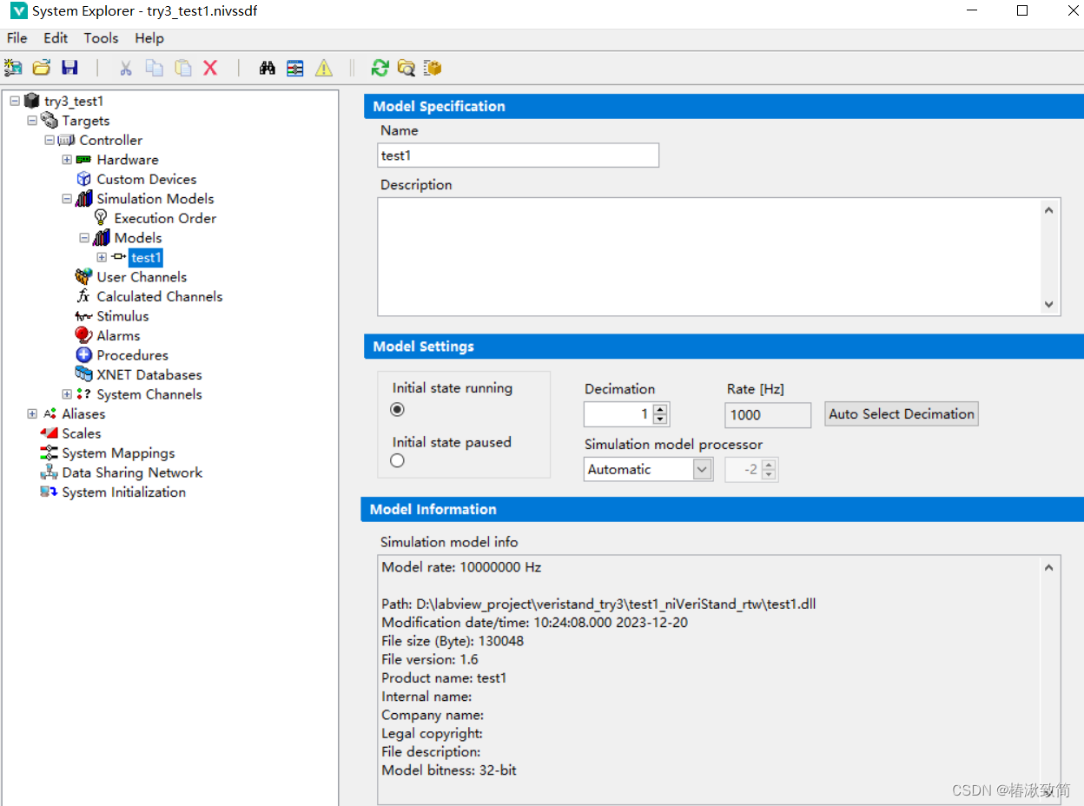Select the Alarms node in the tree
This screenshot has width=1084, height=806.
click(116, 335)
